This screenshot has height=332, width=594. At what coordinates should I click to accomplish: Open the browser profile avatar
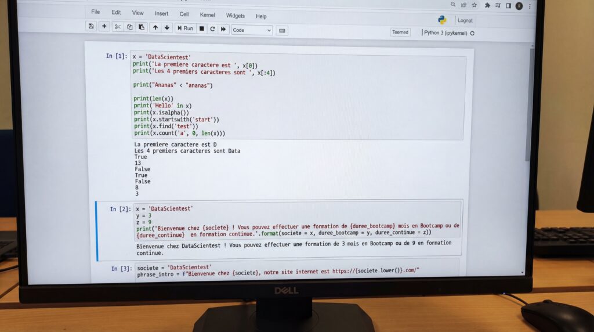click(519, 6)
